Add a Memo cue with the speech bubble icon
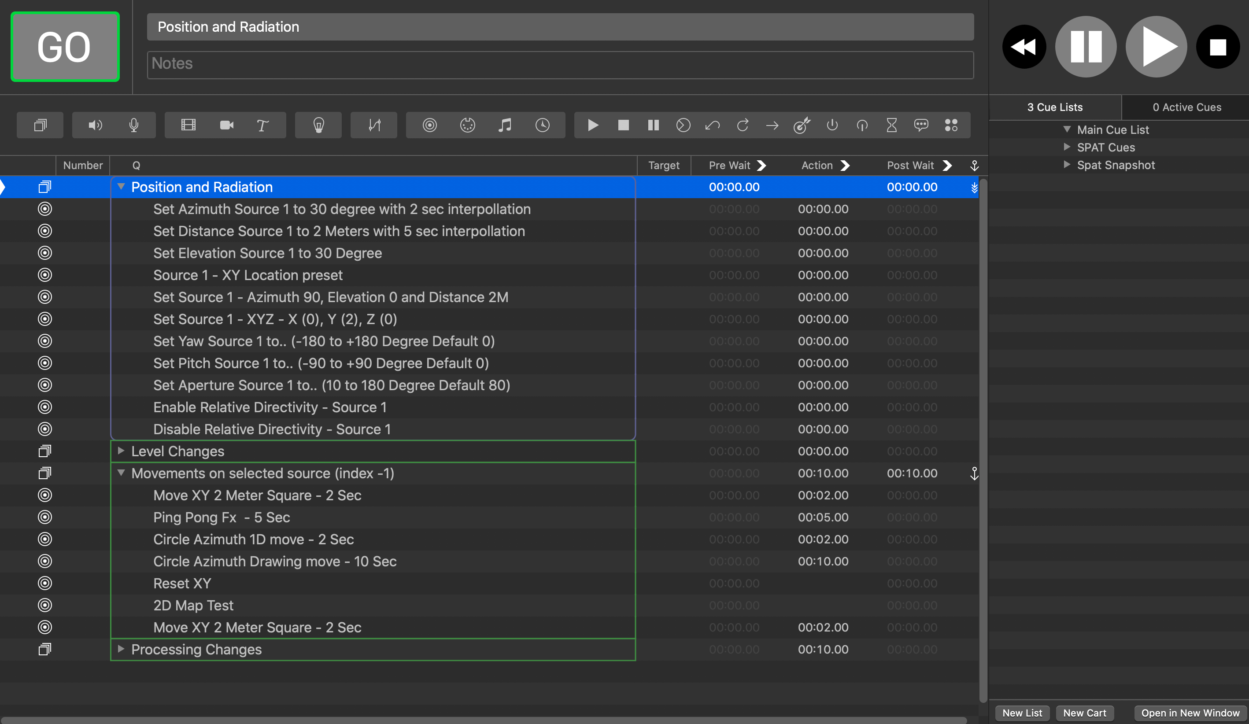 coord(921,126)
